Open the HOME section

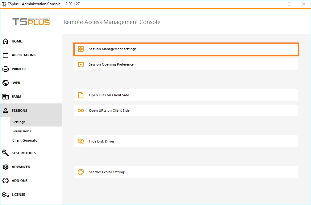tap(31, 41)
